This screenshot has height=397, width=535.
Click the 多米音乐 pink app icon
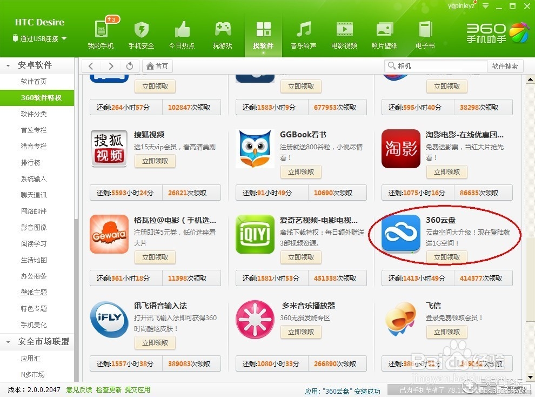tap(255, 319)
